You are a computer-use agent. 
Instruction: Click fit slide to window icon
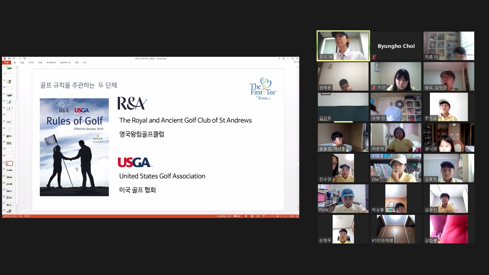[297, 216]
